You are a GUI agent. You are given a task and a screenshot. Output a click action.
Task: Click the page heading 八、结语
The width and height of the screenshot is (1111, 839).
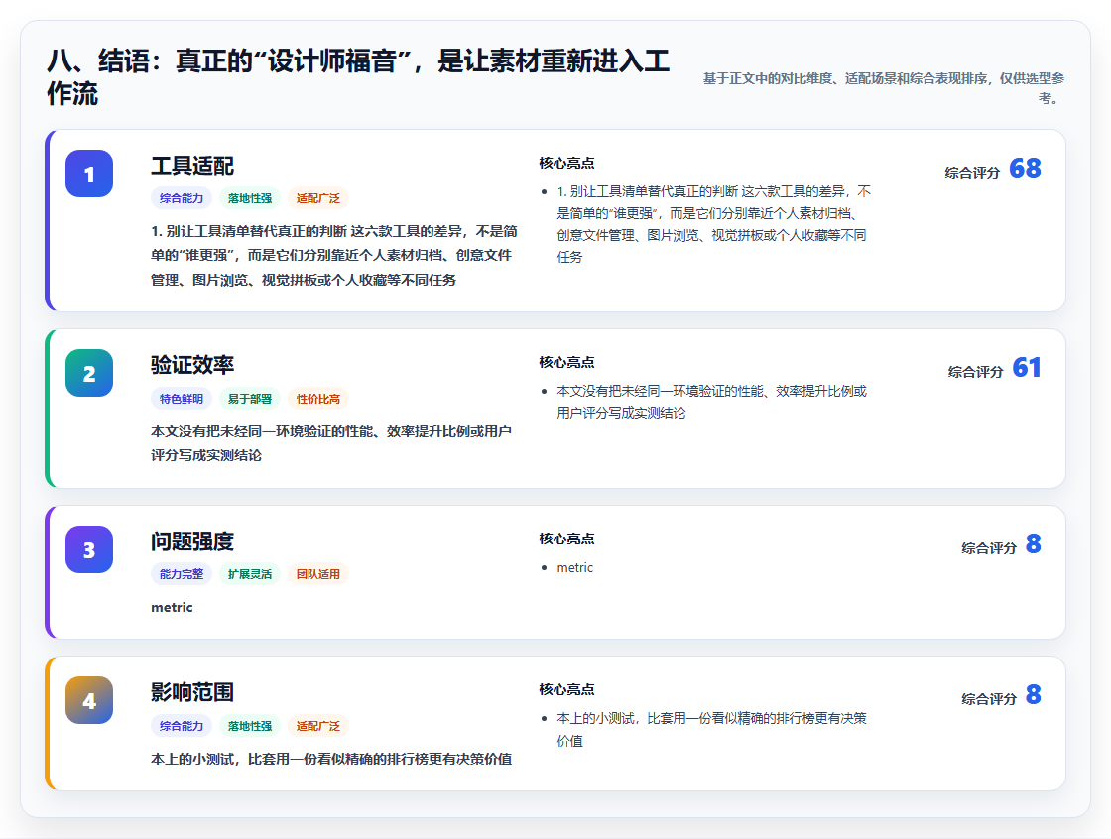(x=358, y=77)
